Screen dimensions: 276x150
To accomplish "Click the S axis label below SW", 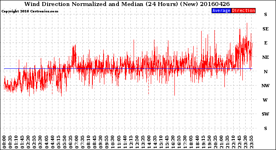I will [x=266, y=128].
